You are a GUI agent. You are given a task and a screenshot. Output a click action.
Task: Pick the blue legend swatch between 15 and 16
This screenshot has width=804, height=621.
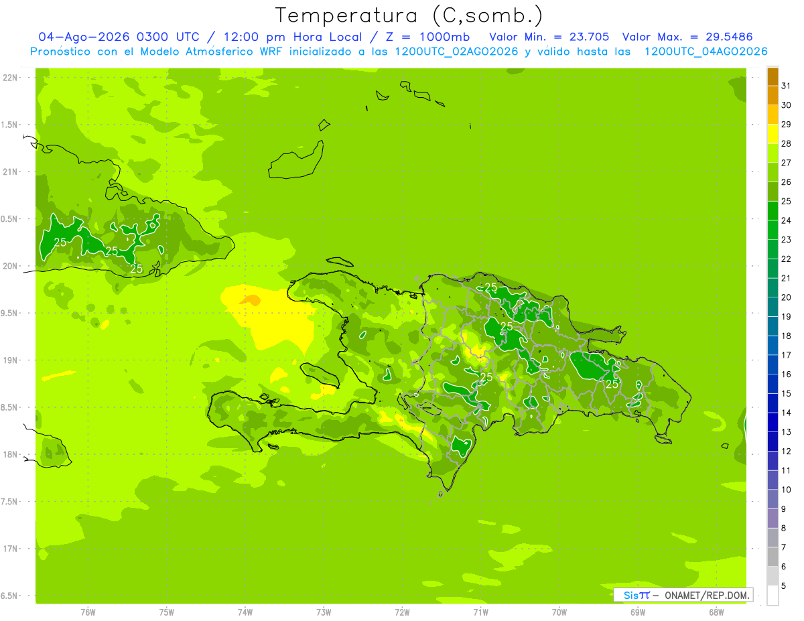tap(773, 384)
